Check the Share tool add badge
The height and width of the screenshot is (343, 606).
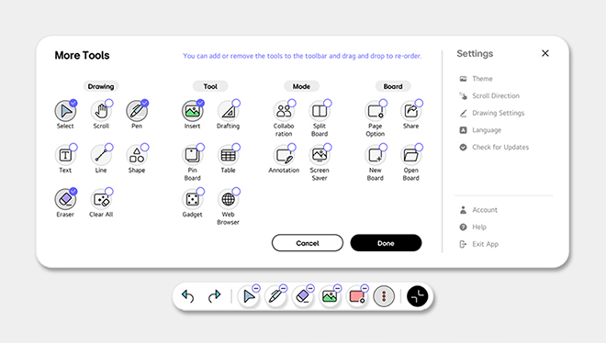click(419, 103)
